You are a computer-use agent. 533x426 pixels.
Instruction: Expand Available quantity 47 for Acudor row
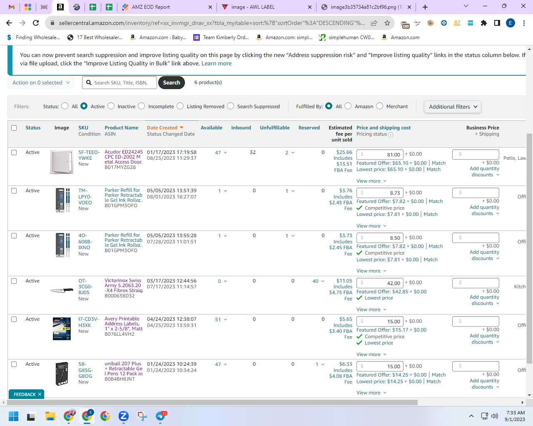221,153
